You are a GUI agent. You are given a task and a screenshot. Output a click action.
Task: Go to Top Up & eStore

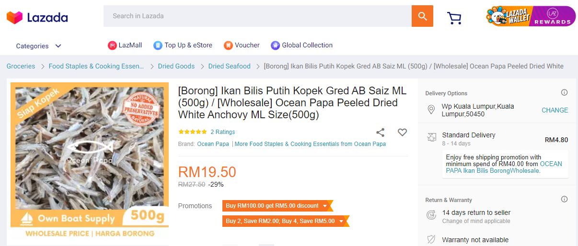pyautogui.click(x=183, y=45)
